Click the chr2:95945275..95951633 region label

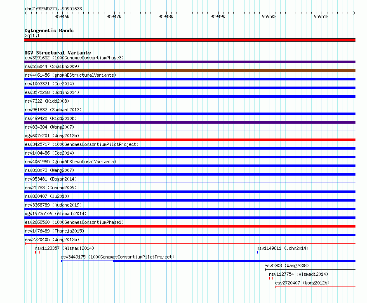[x=53, y=9]
